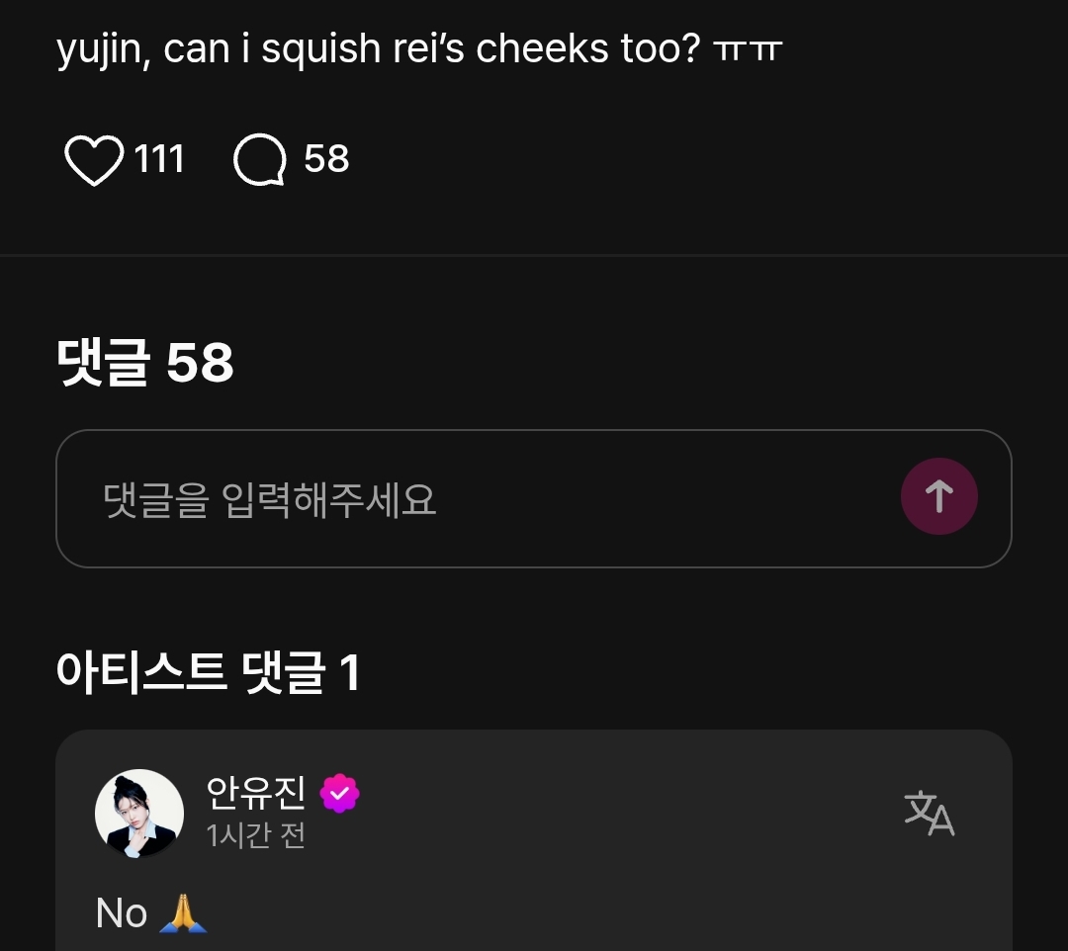Click the pink verified badge beside 안유진
The image size is (1068, 951).
coord(339,793)
